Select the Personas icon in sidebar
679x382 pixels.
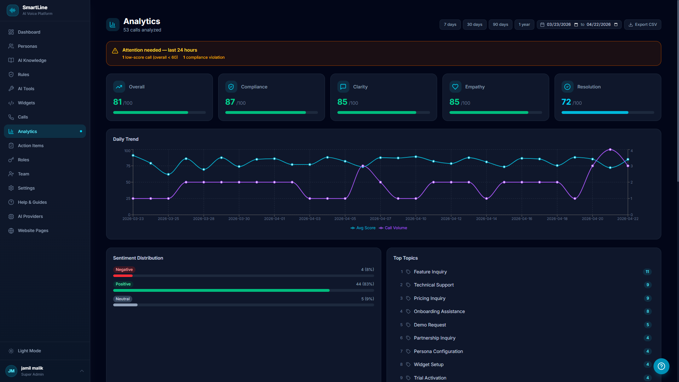[x=11, y=46]
